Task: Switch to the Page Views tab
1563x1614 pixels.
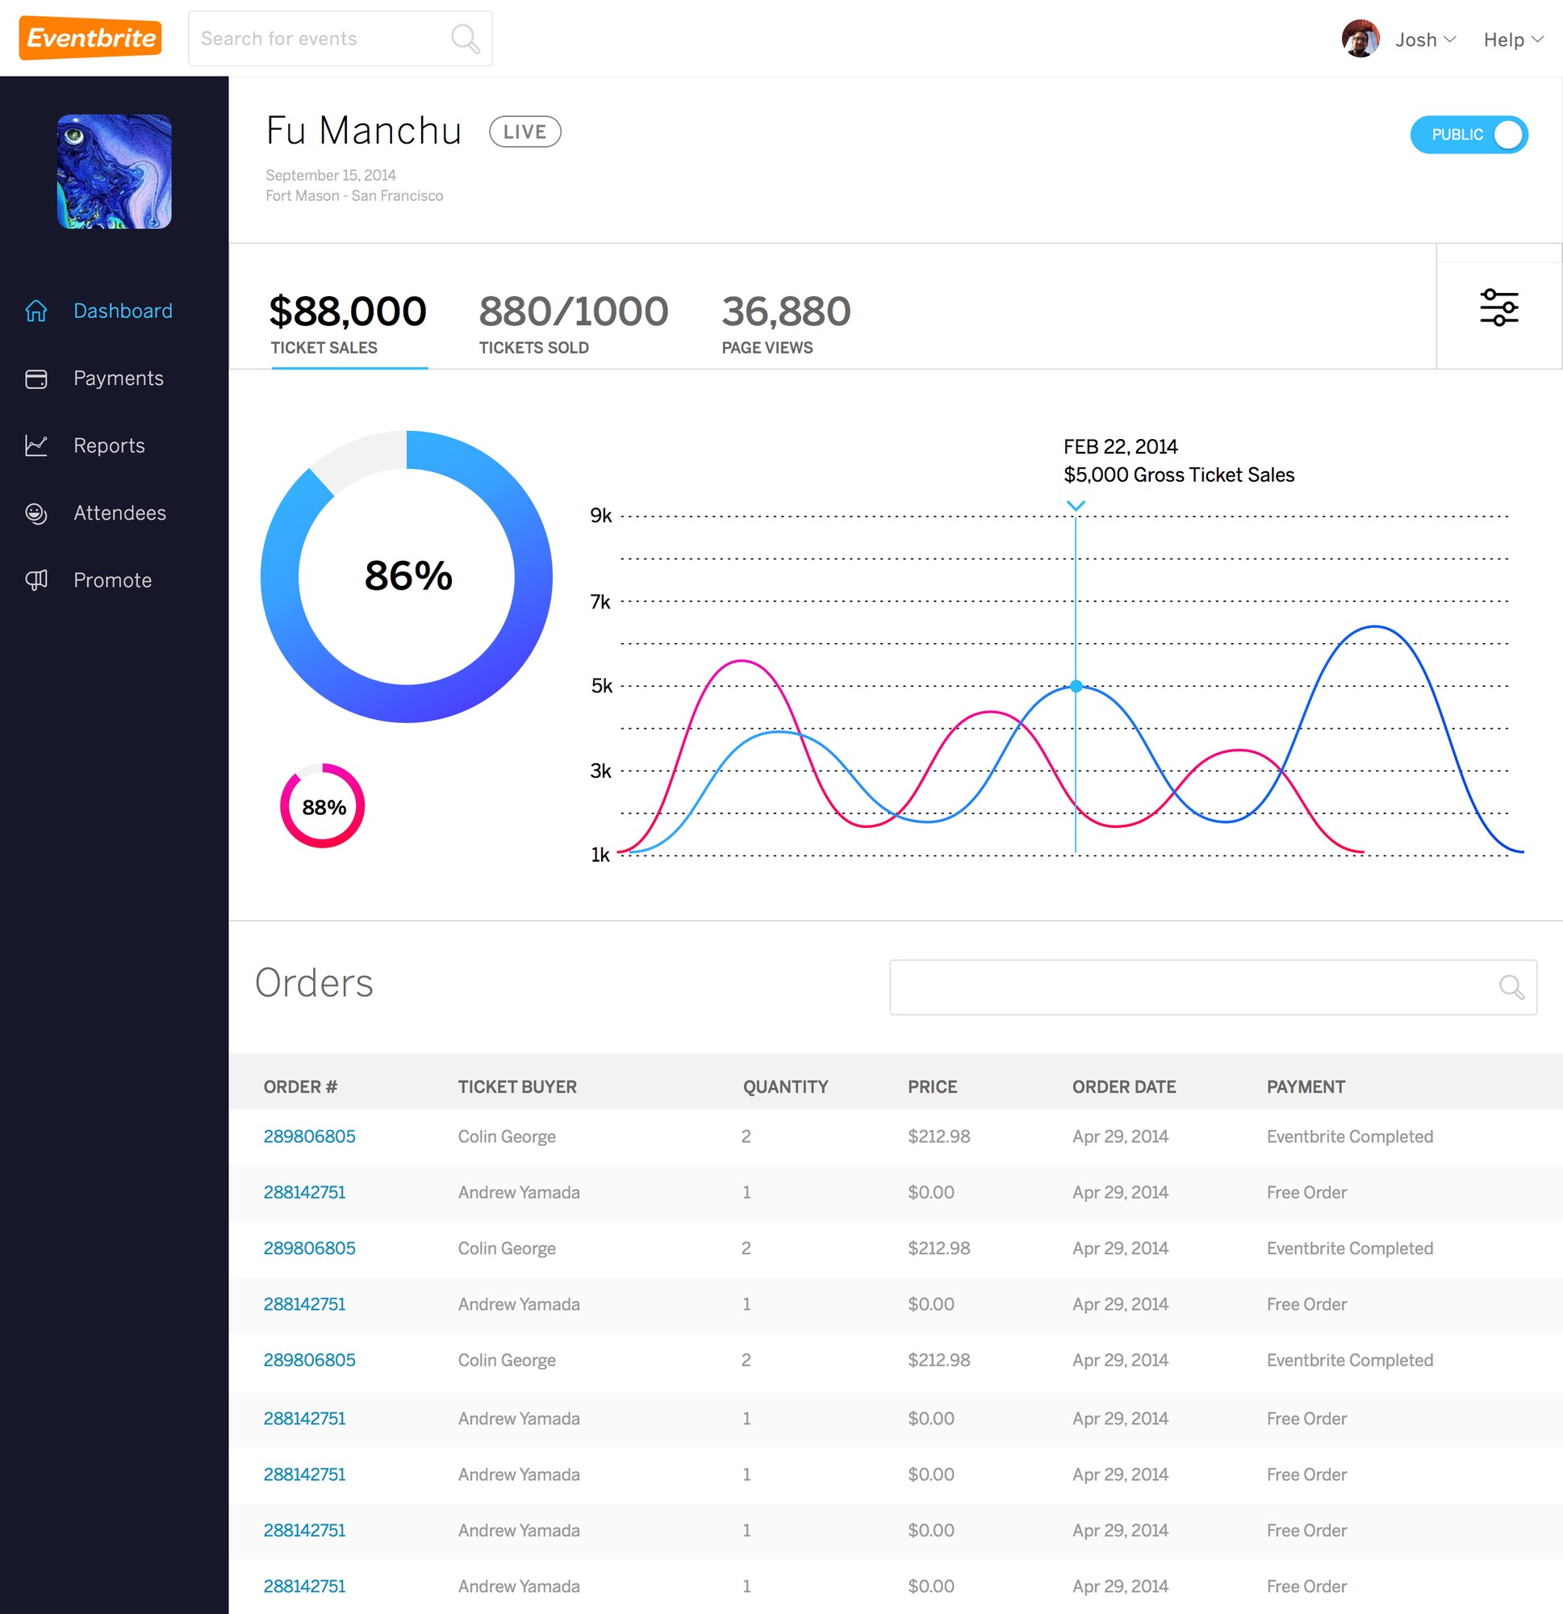Action: (786, 324)
